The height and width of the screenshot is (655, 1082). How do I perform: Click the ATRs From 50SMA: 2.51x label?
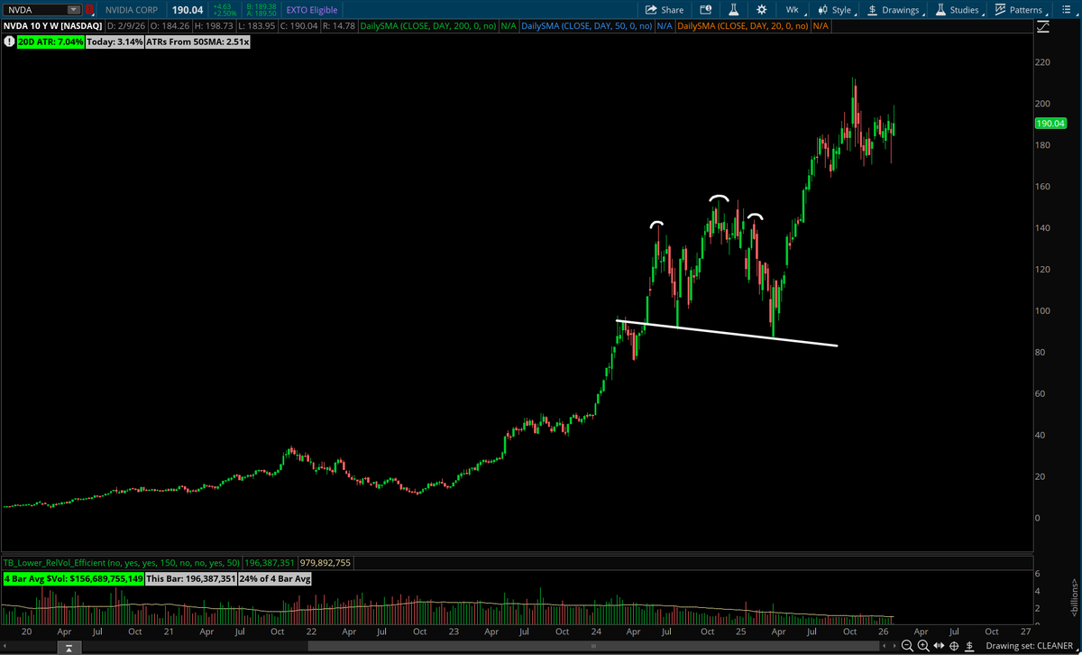click(x=197, y=42)
